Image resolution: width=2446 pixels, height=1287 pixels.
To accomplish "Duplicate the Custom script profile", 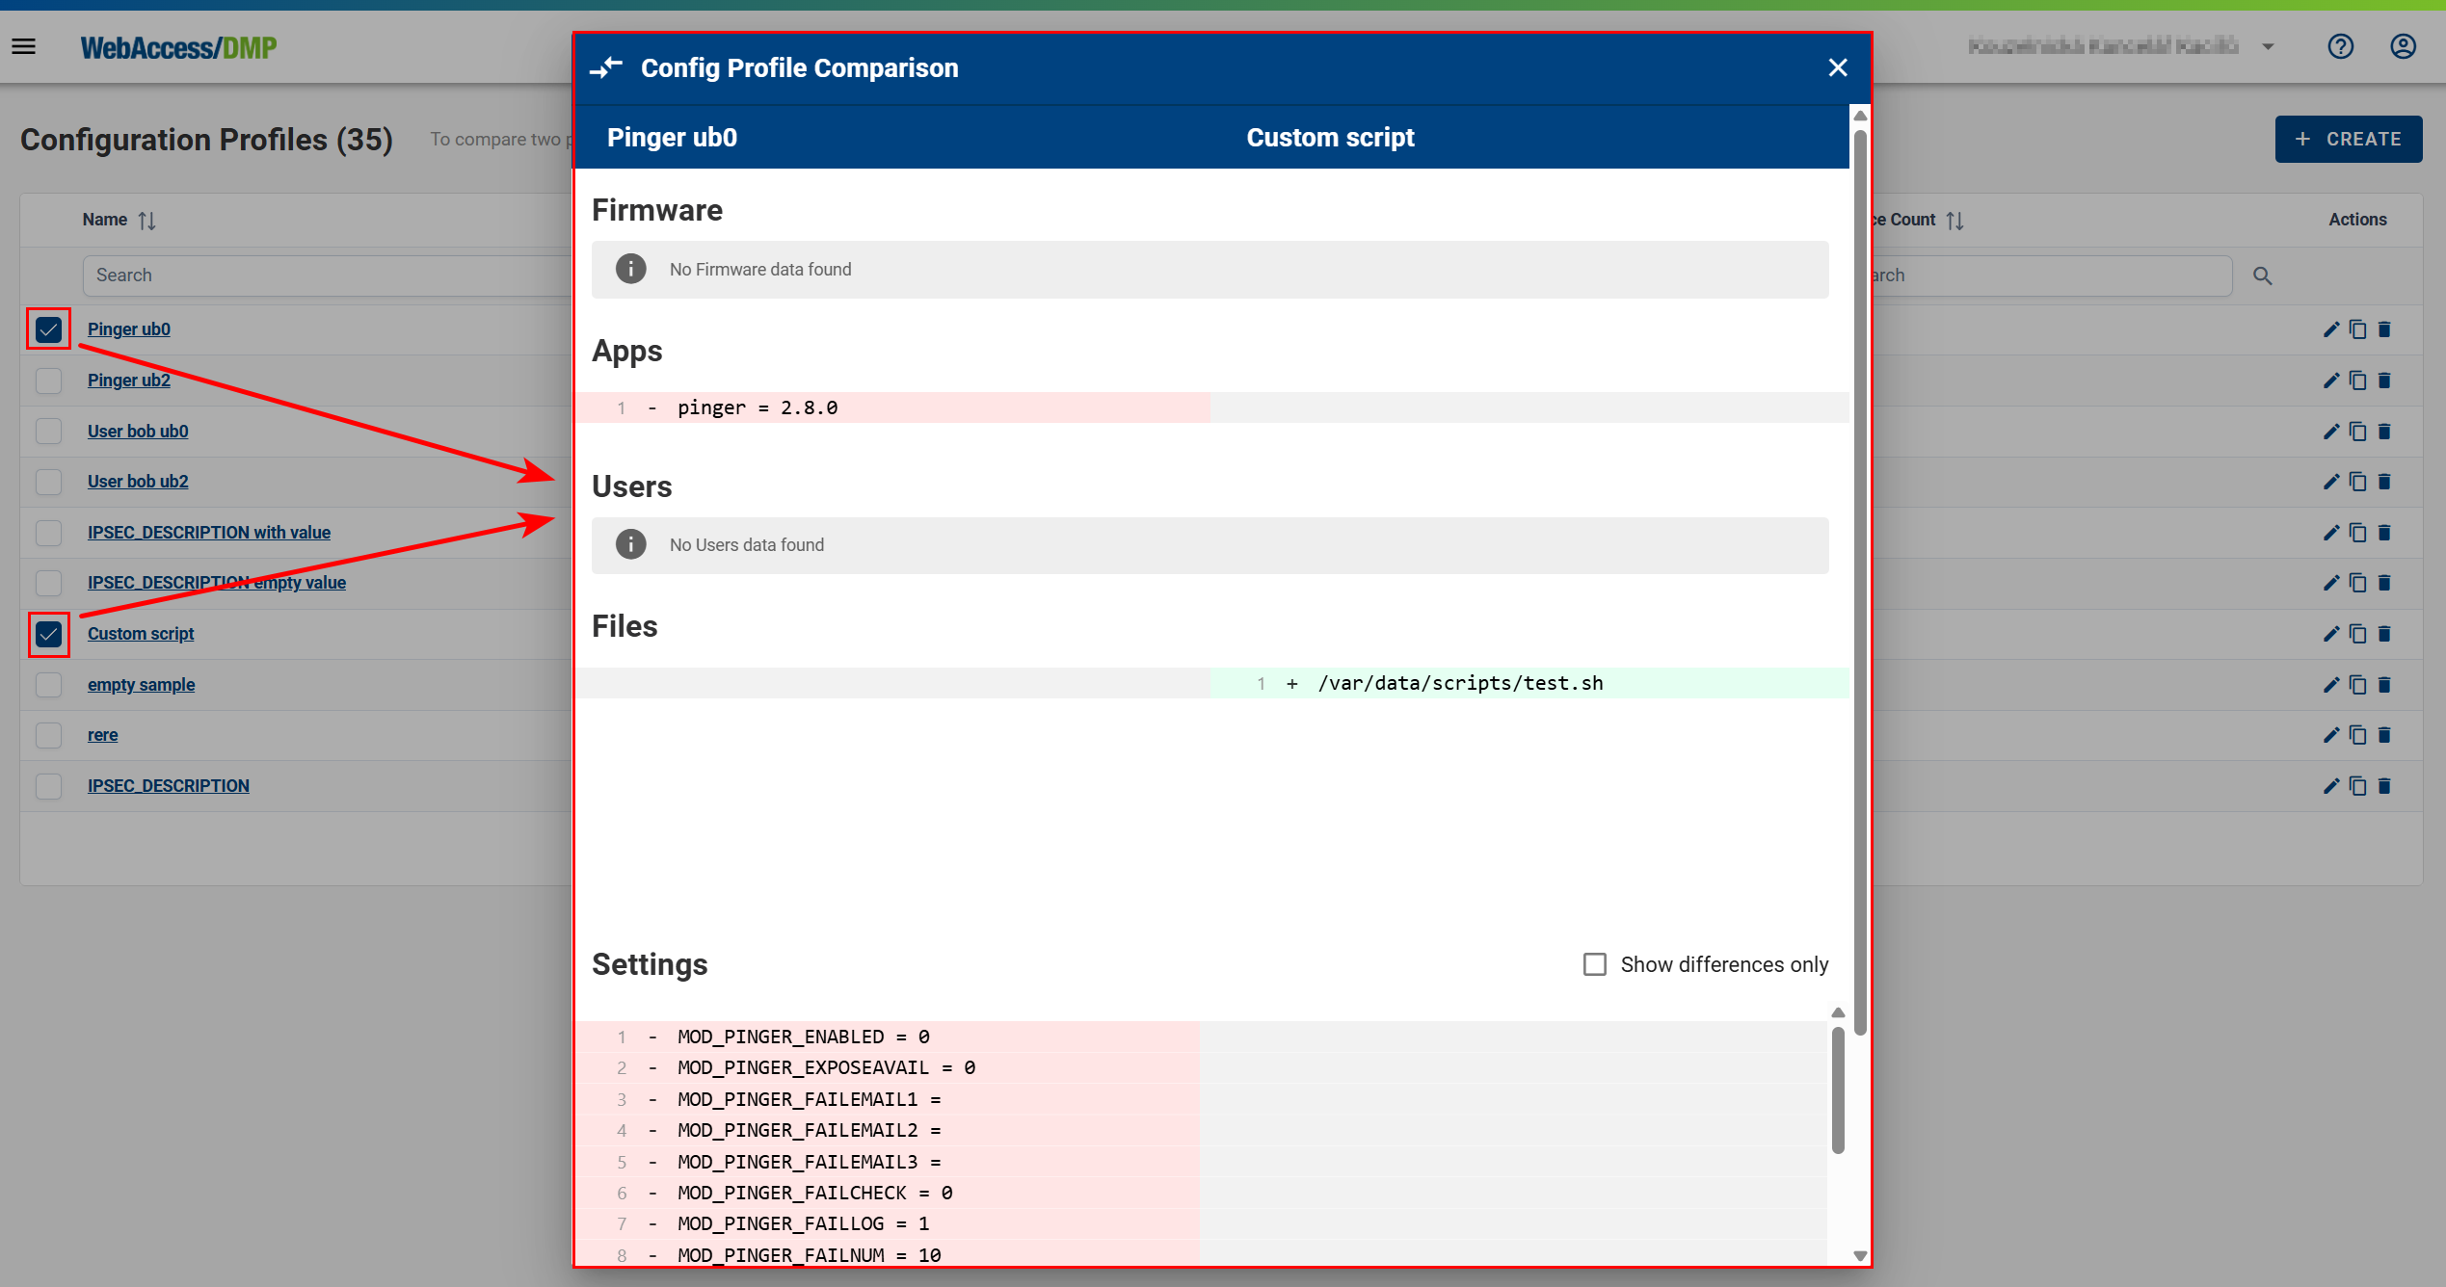I will [x=2358, y=634].
